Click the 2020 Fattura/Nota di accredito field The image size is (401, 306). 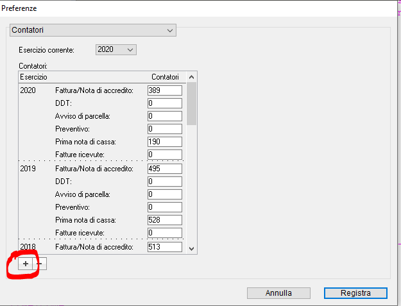tap(165, 90)
